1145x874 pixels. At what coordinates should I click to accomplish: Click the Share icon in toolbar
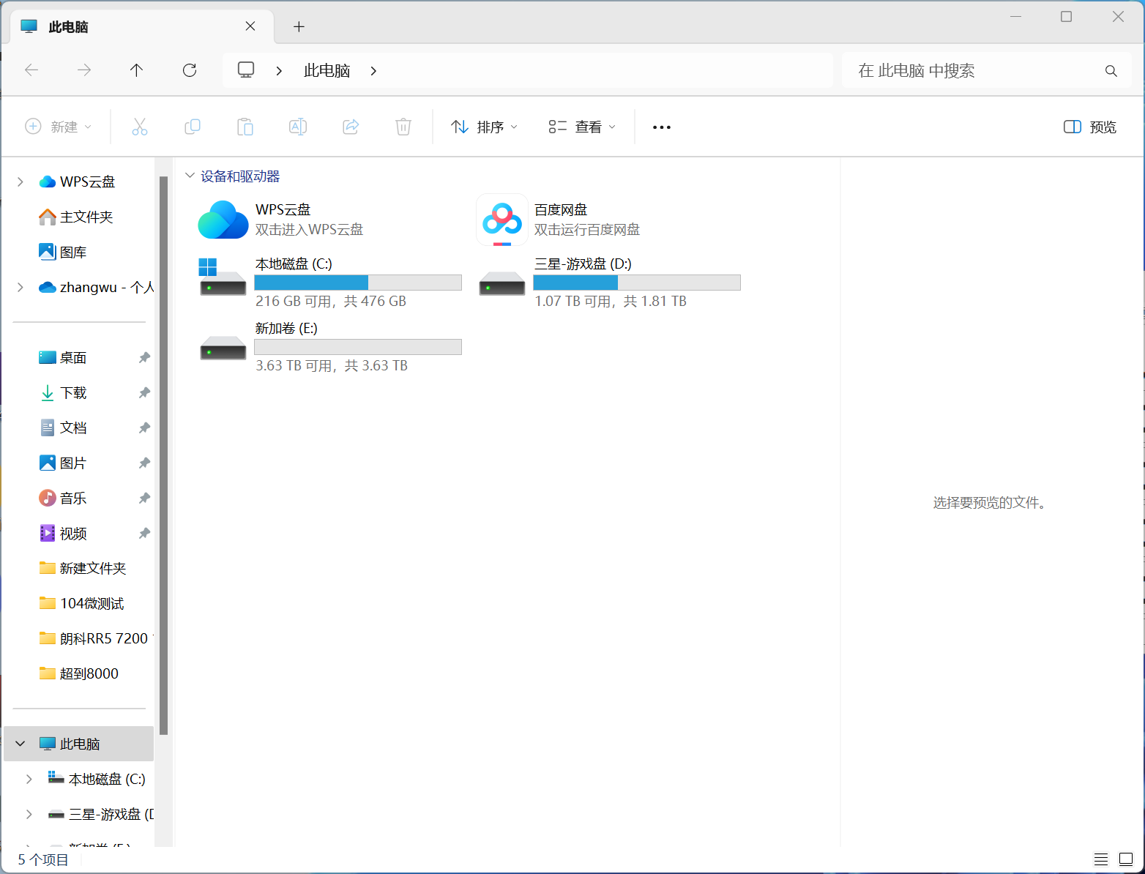pos(351,127)
